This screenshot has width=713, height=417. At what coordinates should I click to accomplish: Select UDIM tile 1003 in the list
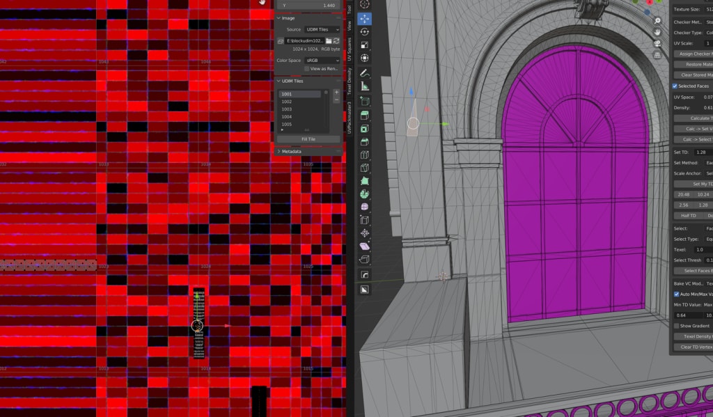coord(299,109)
